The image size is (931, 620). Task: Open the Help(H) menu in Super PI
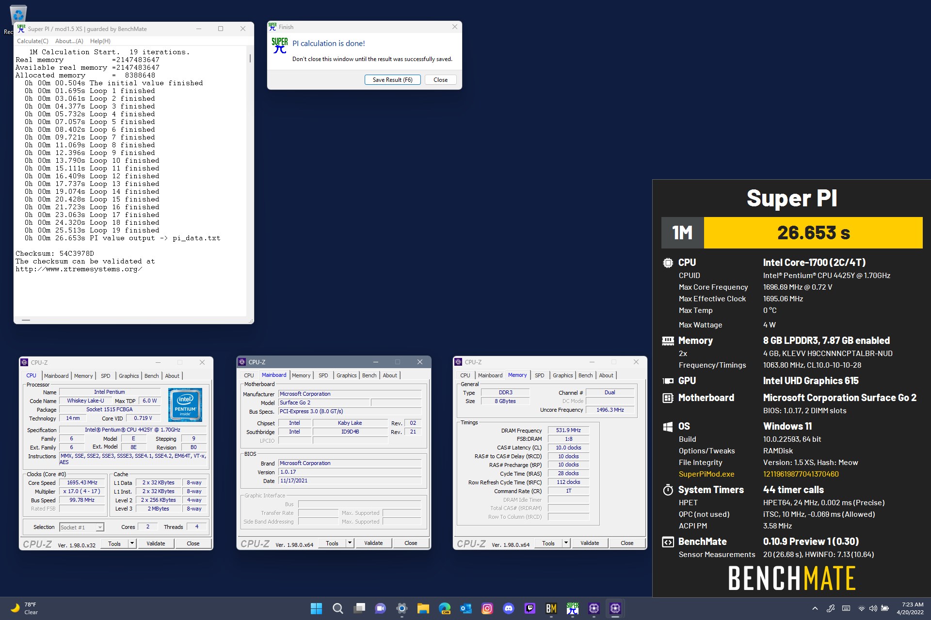100,41
